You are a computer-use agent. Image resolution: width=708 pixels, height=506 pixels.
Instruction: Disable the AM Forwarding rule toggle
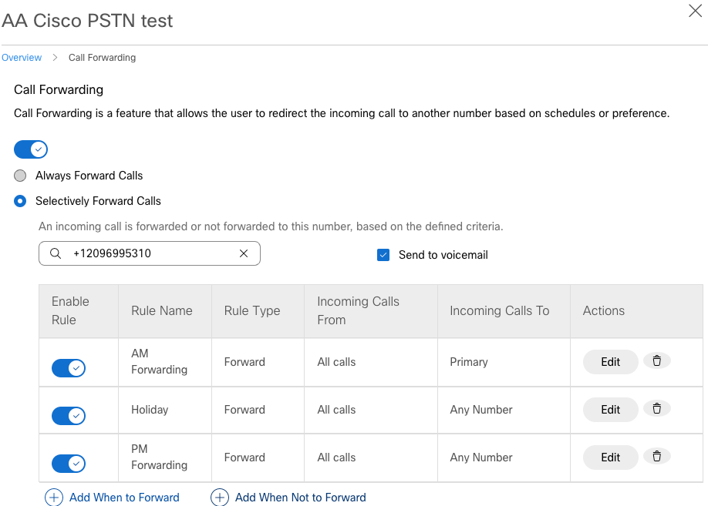69,368
